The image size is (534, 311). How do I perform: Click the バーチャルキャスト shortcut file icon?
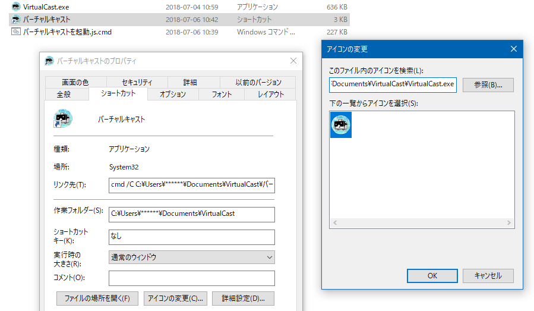pos(16,20)
